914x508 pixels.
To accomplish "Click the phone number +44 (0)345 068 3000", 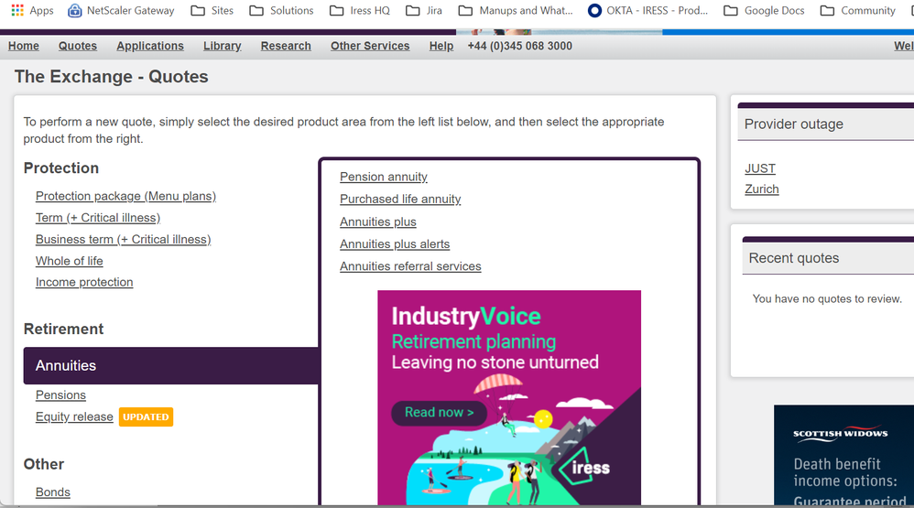I will pos(519,46).
